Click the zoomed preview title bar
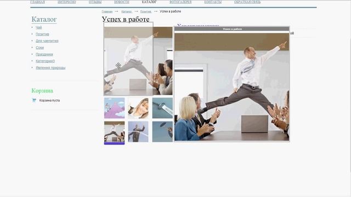351x197 pixels. (232, 29)
